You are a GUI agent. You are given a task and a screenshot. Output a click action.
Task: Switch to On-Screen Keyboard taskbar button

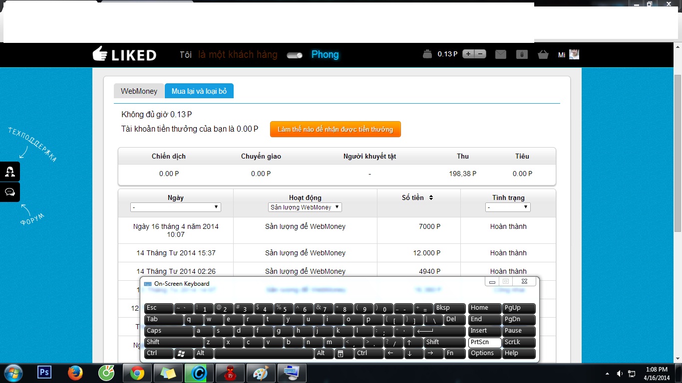[x=291, y=373]
